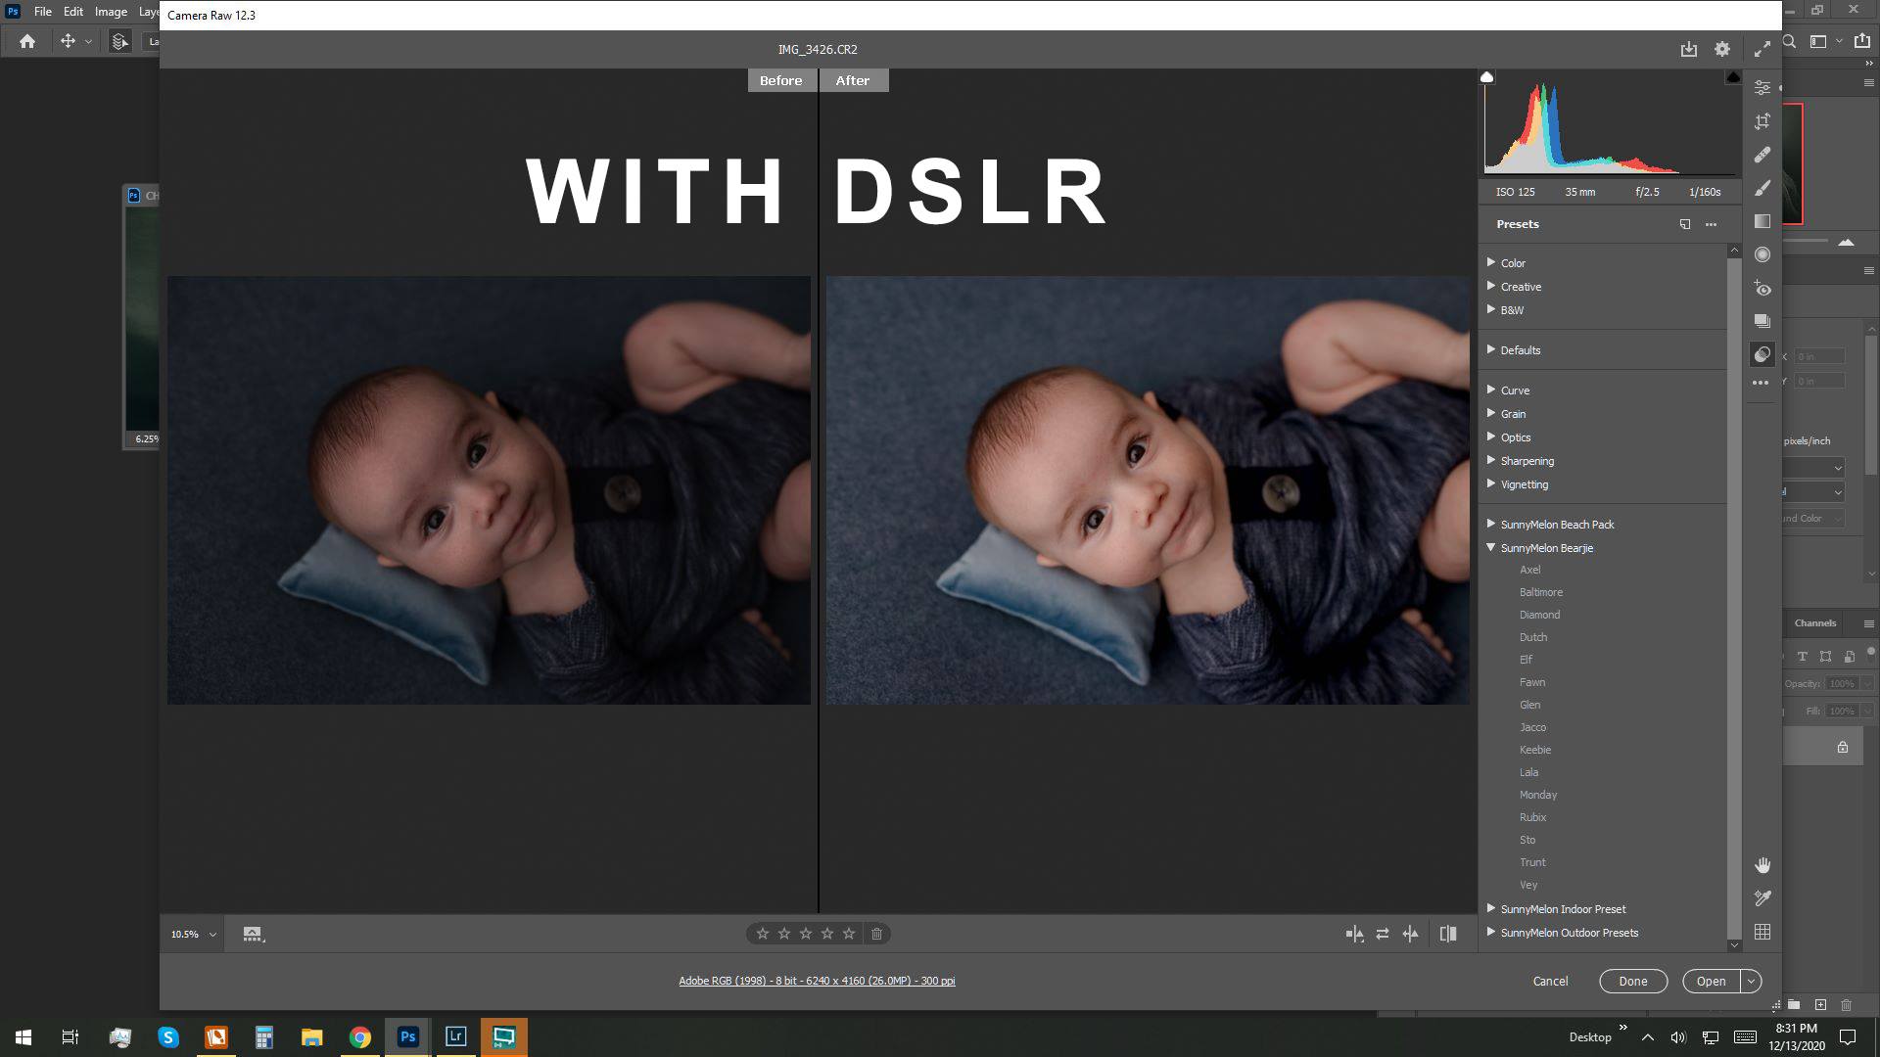Image resolution: width=1880 pixels, height=1057 pixels.
Task: Open the zoom level dropdown
Action: (212, 935)
